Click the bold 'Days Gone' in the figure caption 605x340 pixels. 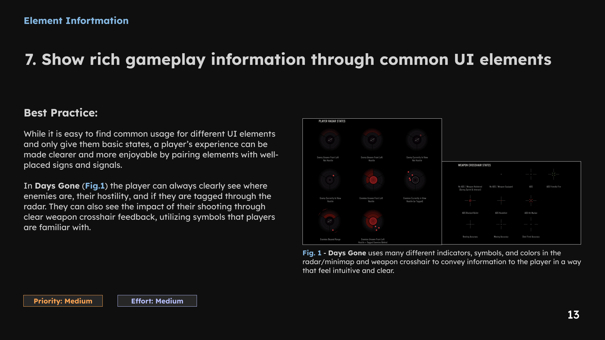pos(347,253)
